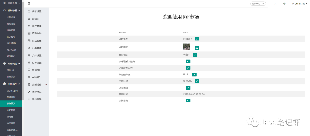Click the edit pencil for 所在经纬度

(x=194, y=75)
